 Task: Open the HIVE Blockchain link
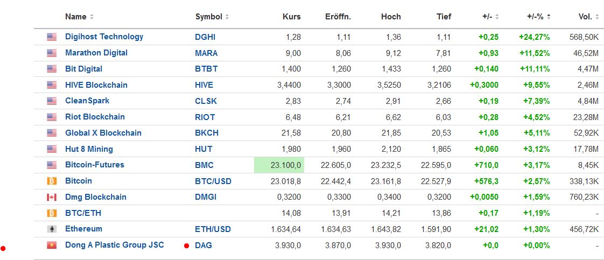coord(96,85)
